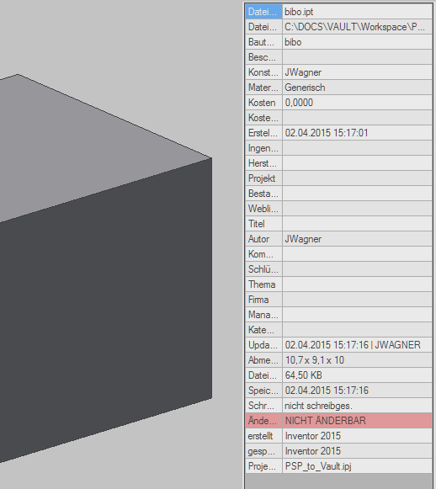Image resolution: width=436 pixels, height=489 pixels.
Task: Select creation date 02.04.2015 15:17:01
Action: (x=357, y=133)
